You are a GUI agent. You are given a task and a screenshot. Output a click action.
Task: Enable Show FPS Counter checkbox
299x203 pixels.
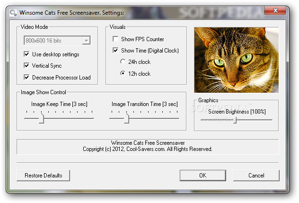pyautogui.click(x=115, y=39)
